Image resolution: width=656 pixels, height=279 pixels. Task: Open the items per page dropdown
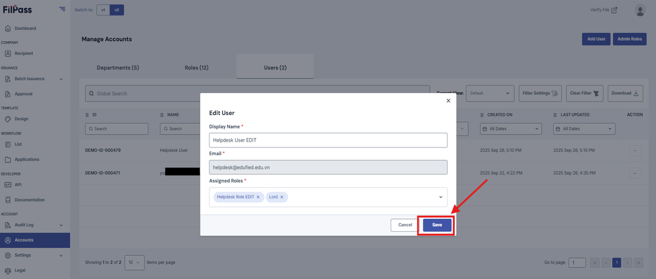click(x=134, y=263)
